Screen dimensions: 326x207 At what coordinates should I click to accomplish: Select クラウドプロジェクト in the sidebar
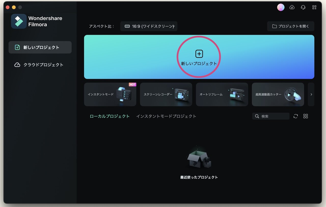tap(40, 65)
